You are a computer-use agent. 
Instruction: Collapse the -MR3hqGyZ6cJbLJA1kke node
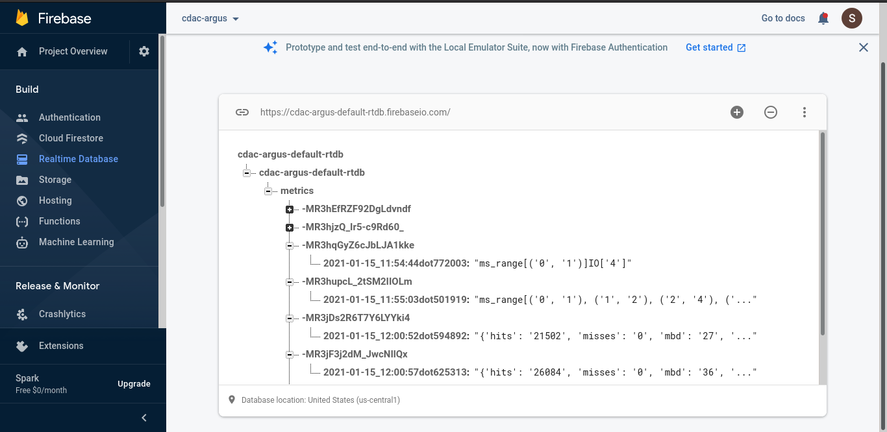(x=290, y=246)
